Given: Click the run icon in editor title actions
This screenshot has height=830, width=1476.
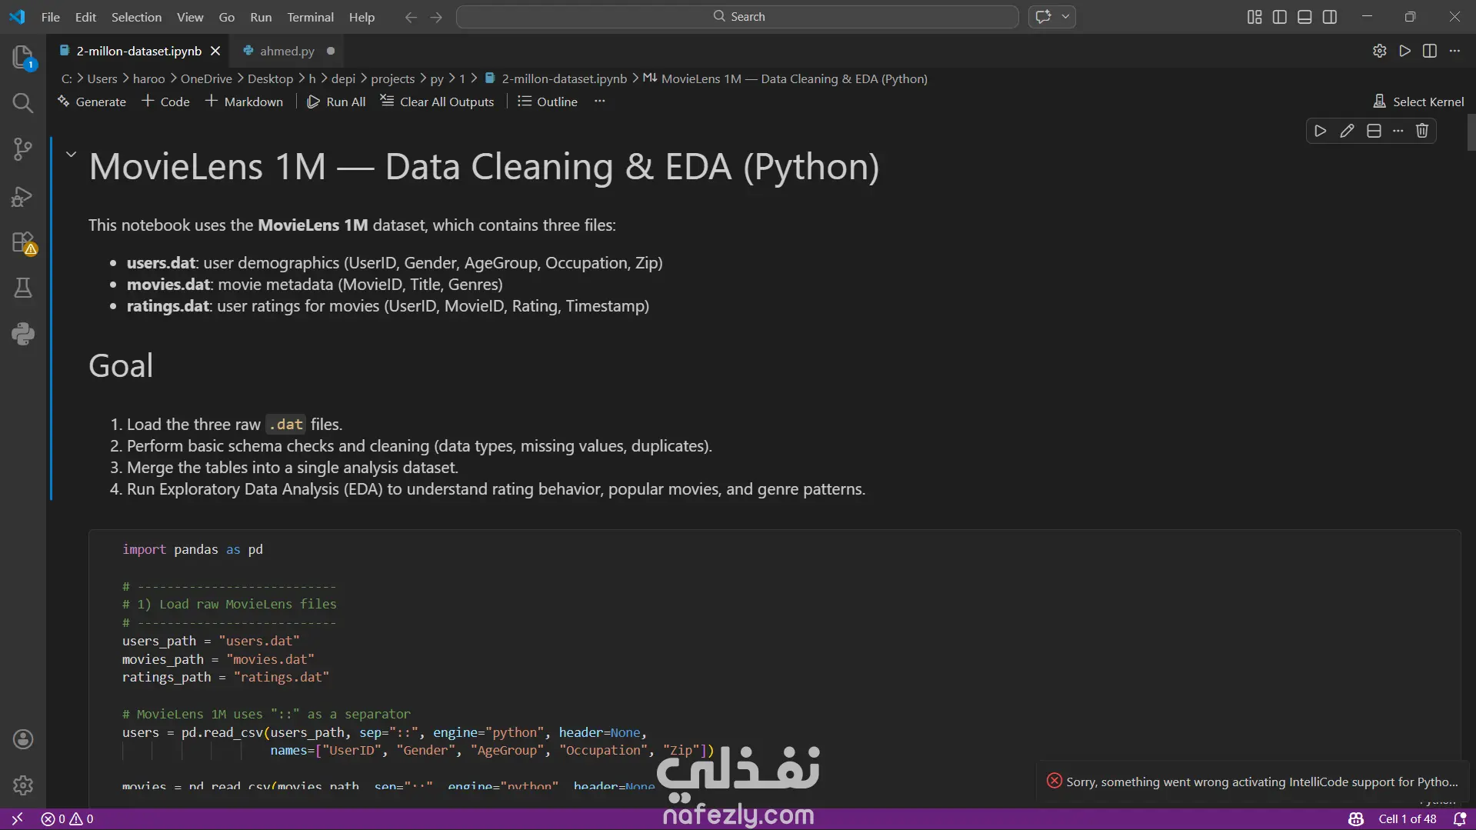Looking at the screenshot, I should point(1405,51).
